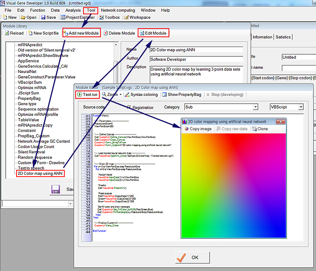This screenshot has width=316, height=271.
Task: Switch to the Information tab
Action: point(262,37)
